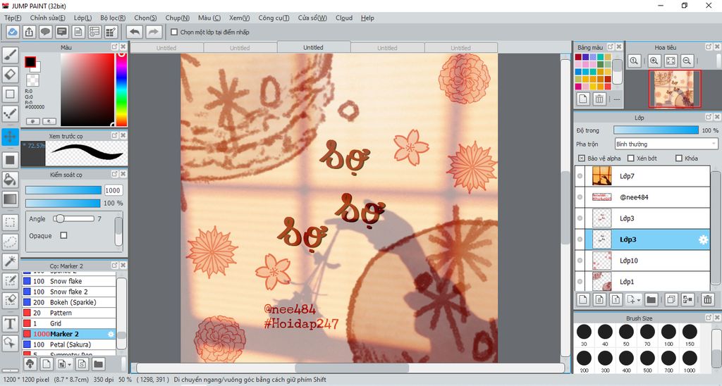Toggle visibility of Lớp7 layer
The width and height of the screenshot is (722, 386).
pos(580,176)
